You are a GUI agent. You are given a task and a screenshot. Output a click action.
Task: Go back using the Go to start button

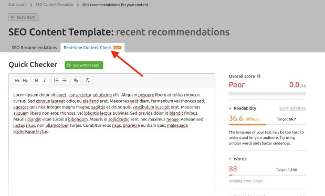coord(23,17)
